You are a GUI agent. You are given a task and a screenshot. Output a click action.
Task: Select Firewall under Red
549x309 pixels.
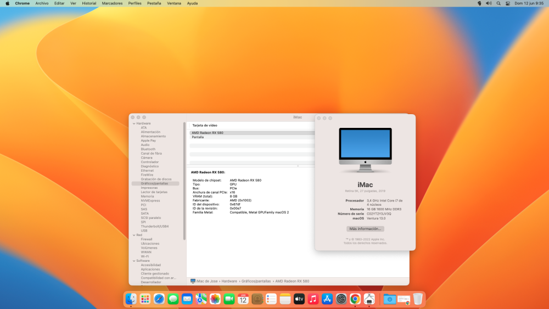click(147, 239)
